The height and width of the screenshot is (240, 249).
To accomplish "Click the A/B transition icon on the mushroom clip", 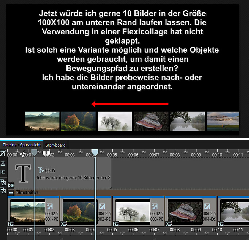I will click(208, 206).
